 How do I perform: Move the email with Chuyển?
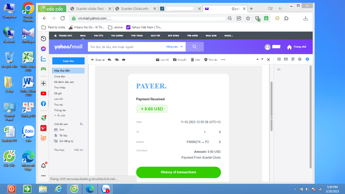180,60
